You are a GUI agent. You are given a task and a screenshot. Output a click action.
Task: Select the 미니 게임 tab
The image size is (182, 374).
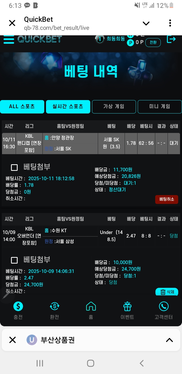click(160, 107)
